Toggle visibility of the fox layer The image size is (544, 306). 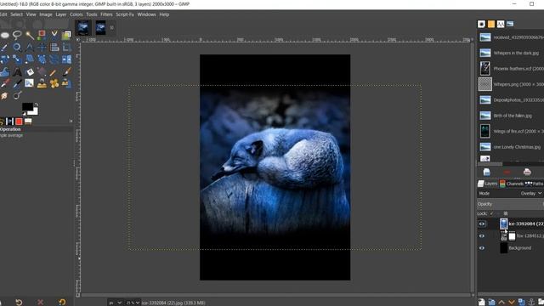tap(482, 236)
